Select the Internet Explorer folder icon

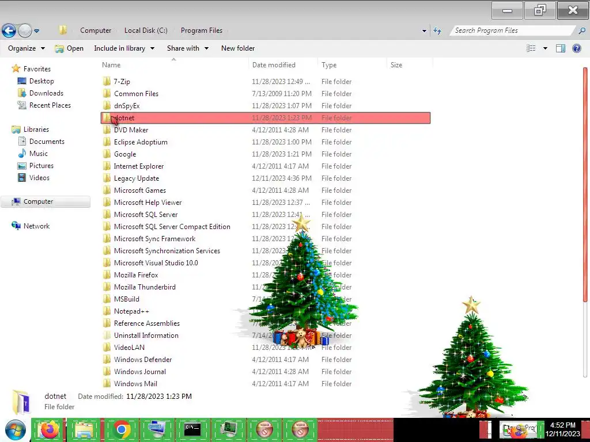click(x=107, y=166)
